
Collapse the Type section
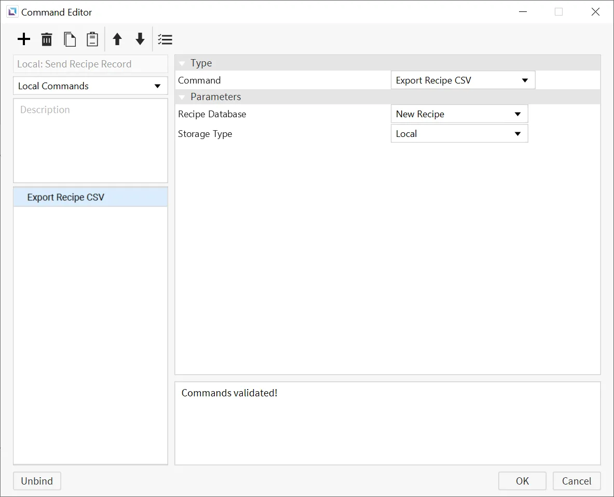182,63
